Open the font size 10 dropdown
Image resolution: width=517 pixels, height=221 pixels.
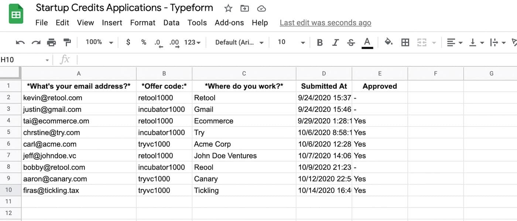click(x=291, y=42)
